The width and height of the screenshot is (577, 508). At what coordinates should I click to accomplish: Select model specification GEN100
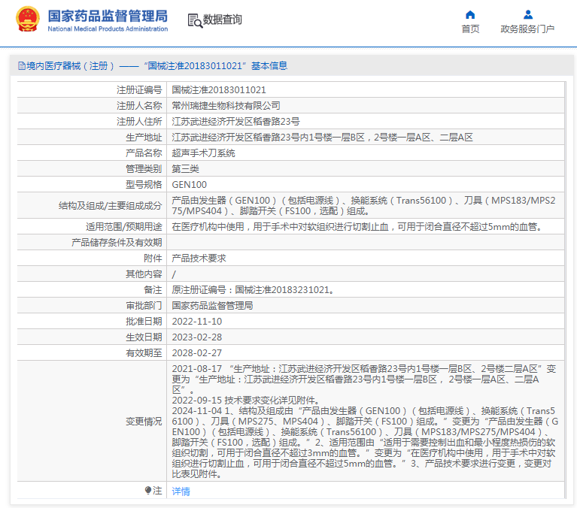[x=189, y=185]
